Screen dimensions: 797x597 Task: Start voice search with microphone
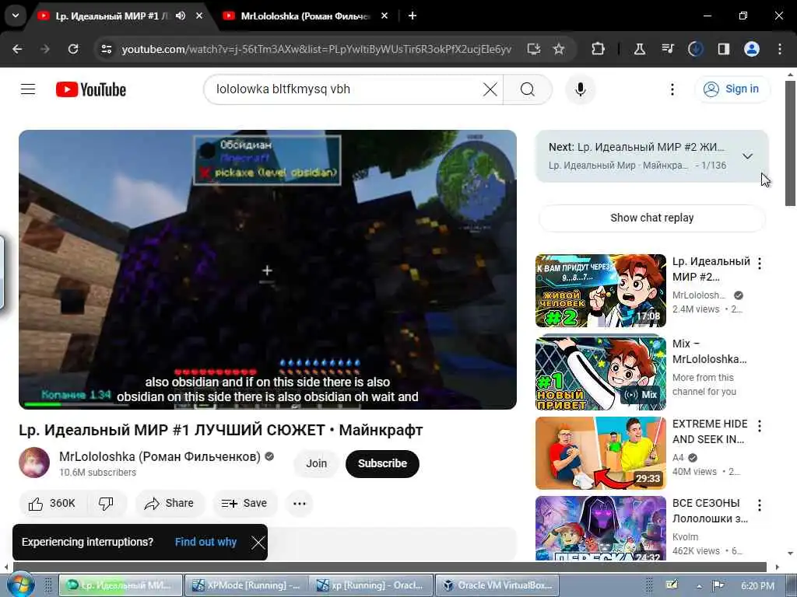(581, 89)
